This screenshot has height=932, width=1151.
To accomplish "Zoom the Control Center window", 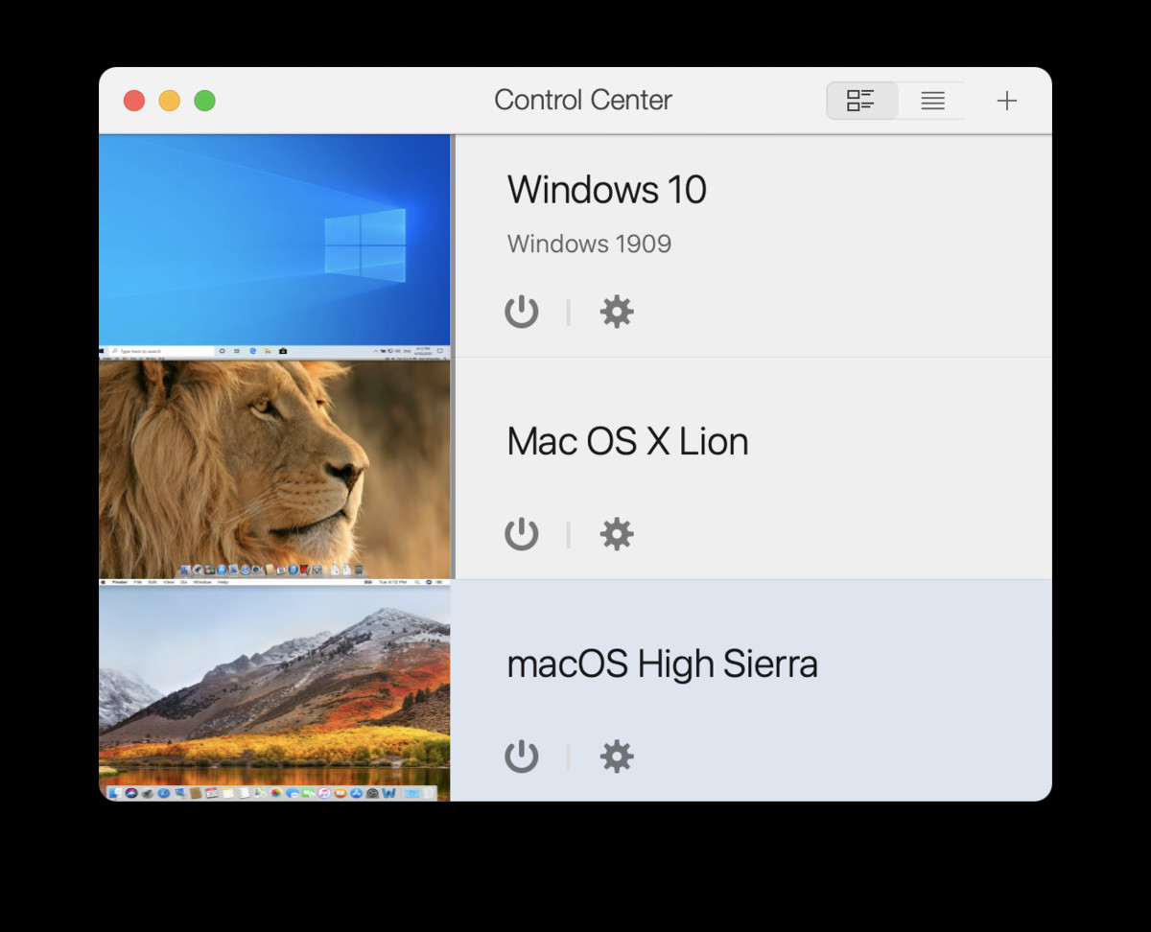I will (x=204, y=101).
